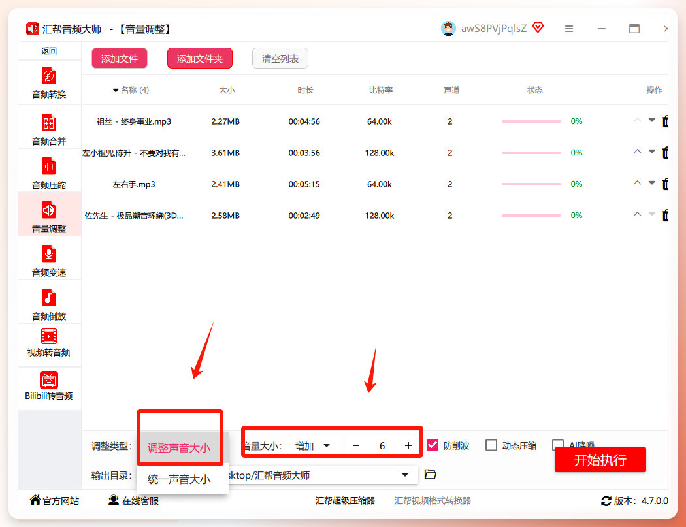Open the 音频变速 tool

coord(49,261)
